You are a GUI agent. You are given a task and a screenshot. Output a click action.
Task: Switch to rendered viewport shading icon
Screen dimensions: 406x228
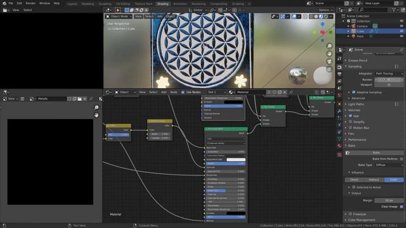(326, 16)
